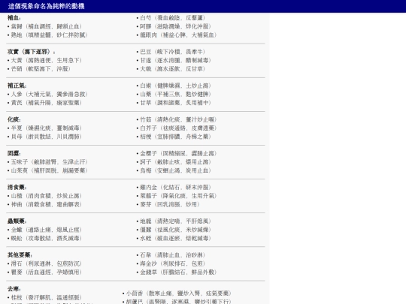
Task: Select the 海金沙 herb entry
Action: click(x=171, y=263)
